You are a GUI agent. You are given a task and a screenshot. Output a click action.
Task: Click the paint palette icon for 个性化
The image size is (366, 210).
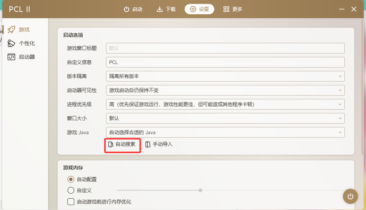(x=11, y=43)
